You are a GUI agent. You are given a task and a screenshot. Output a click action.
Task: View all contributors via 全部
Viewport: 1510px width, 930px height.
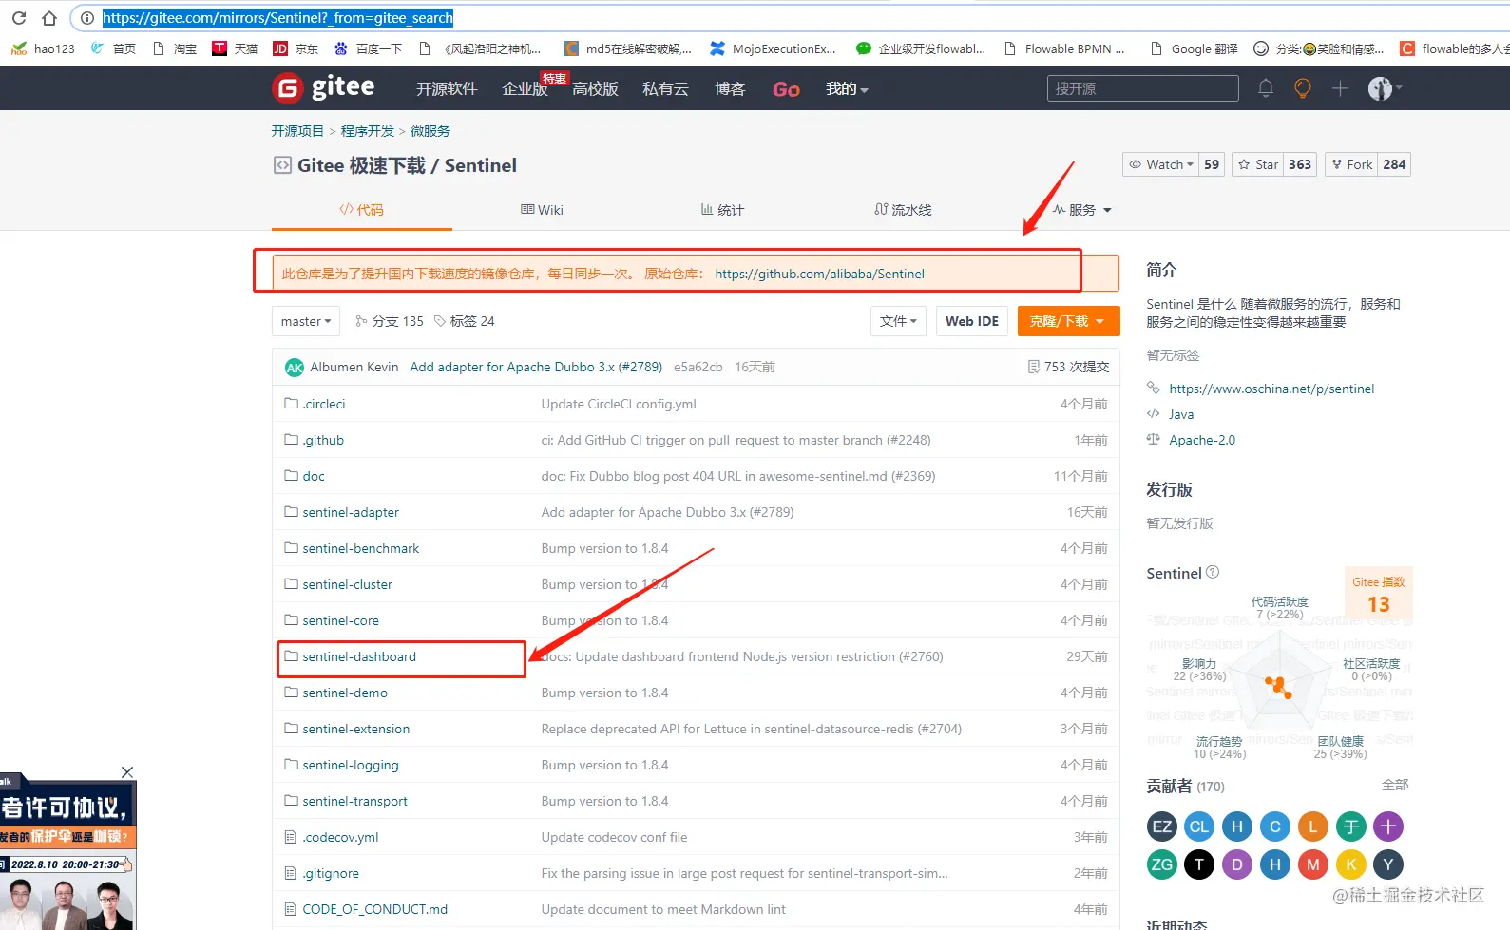tap(1395, 785)
